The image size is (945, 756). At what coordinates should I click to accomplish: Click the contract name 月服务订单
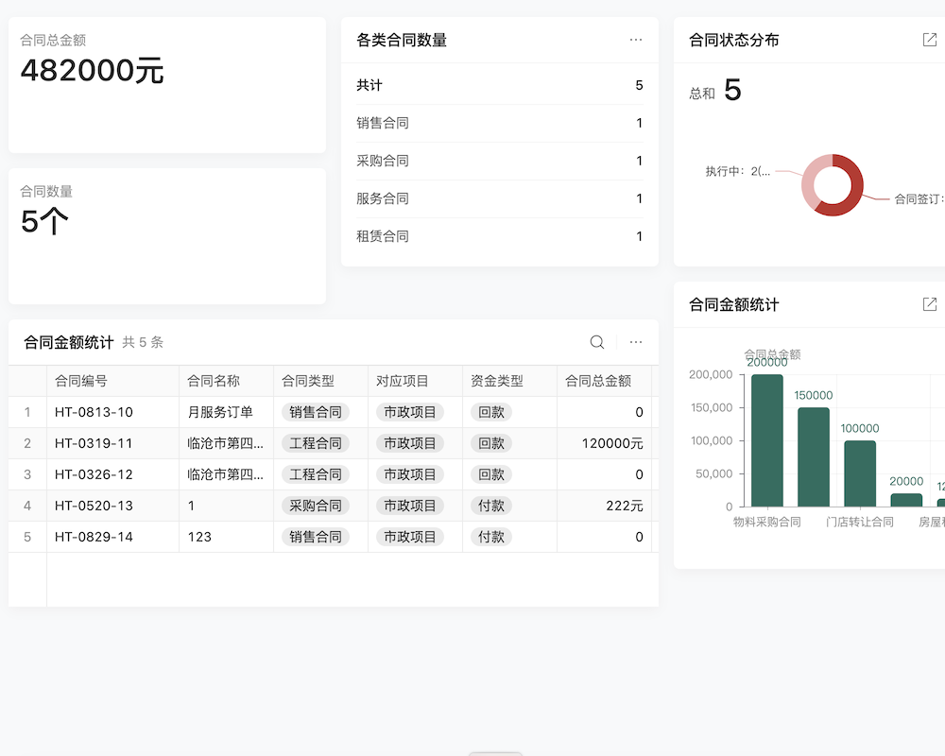[219, 411]
